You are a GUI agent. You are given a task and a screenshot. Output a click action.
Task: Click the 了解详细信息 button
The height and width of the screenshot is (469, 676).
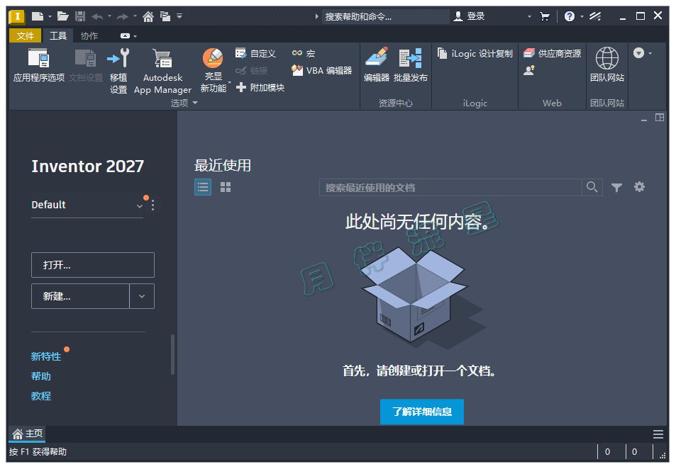[x=421, y=412]
